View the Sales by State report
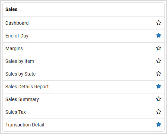The width and height of the screenshot is (167, 134). tap(20, 74)
